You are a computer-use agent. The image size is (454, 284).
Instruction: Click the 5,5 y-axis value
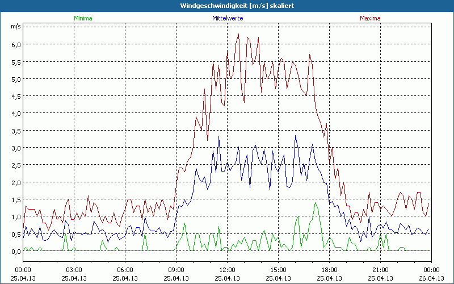(x=16, y=62)
